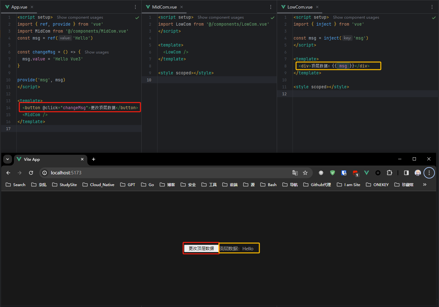
Task: Open the 杂乱 bookmark folder
Action: click(x=39, y=185)
